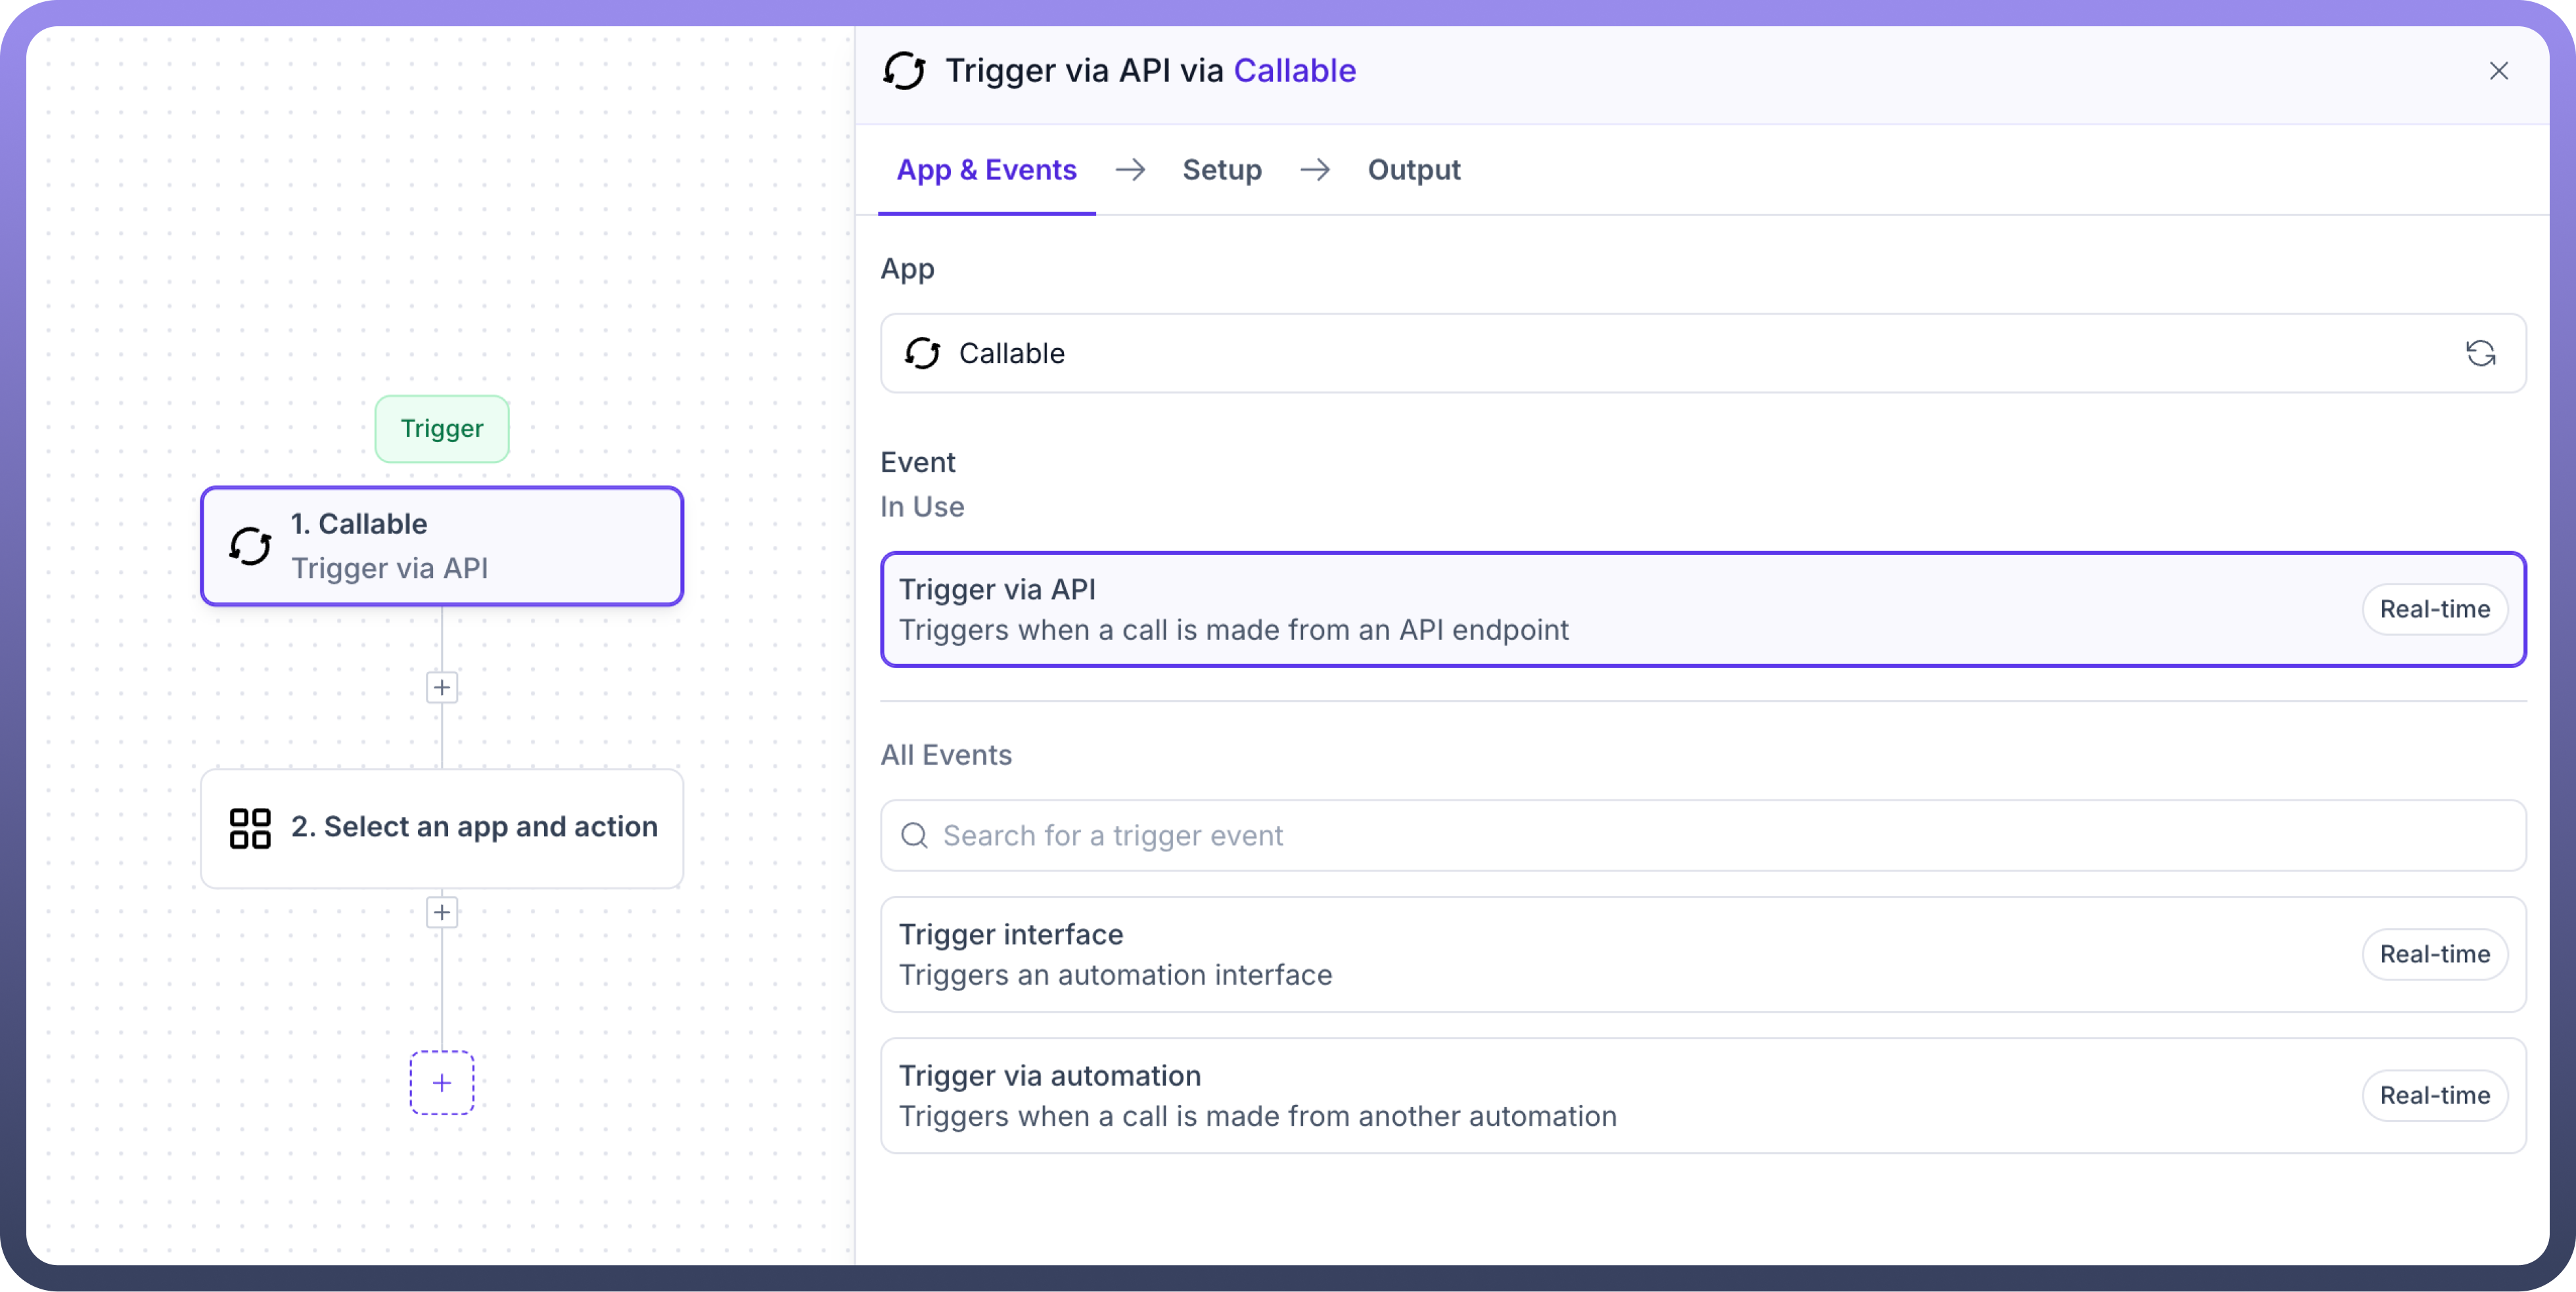Viewport: 2576px width, 1292px height.
Task: Click the plus icon below step 2
Action: (442, 912)
